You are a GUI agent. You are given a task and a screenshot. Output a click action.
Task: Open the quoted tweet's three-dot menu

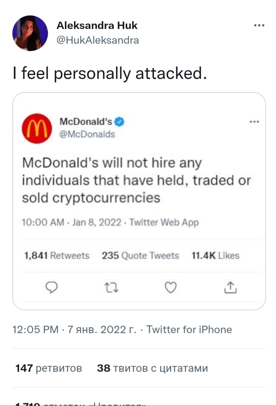point(254,122)
